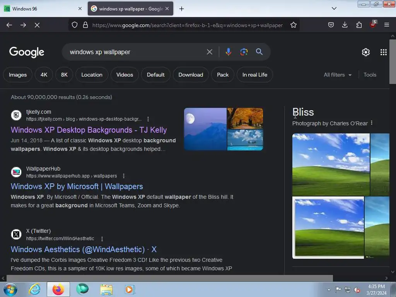
Task: Open the Pocket save icon
Action: 331,25
